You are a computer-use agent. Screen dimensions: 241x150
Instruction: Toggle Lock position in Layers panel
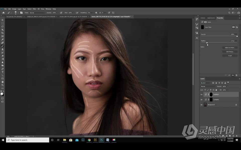(211, 90)
